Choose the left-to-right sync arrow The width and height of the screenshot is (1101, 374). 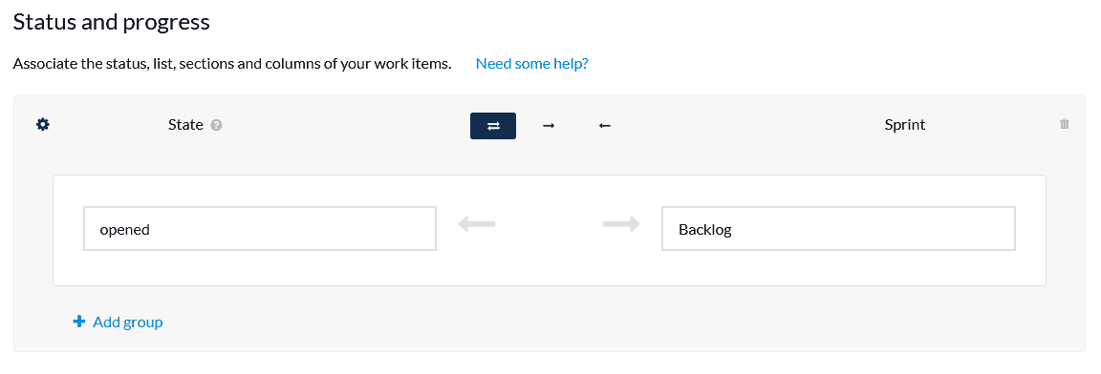click(550, 126)
